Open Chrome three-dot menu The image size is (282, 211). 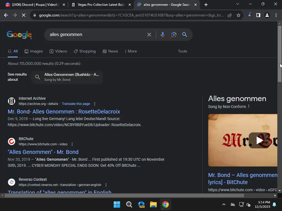(276, 15)
